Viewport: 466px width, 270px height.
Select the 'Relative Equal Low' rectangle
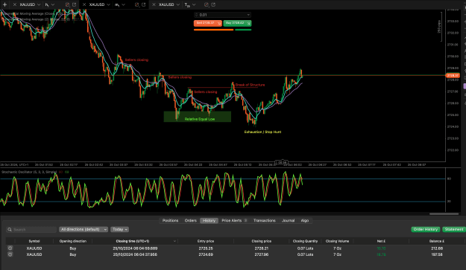[198, 117]
